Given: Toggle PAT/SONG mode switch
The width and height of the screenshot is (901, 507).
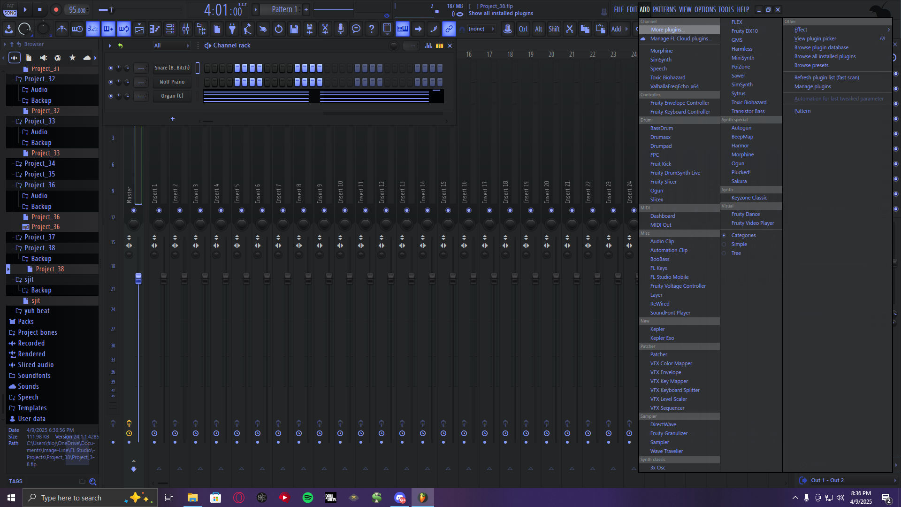Looking at the screenshot, I should pyautogui.click(x=10, y=9).
